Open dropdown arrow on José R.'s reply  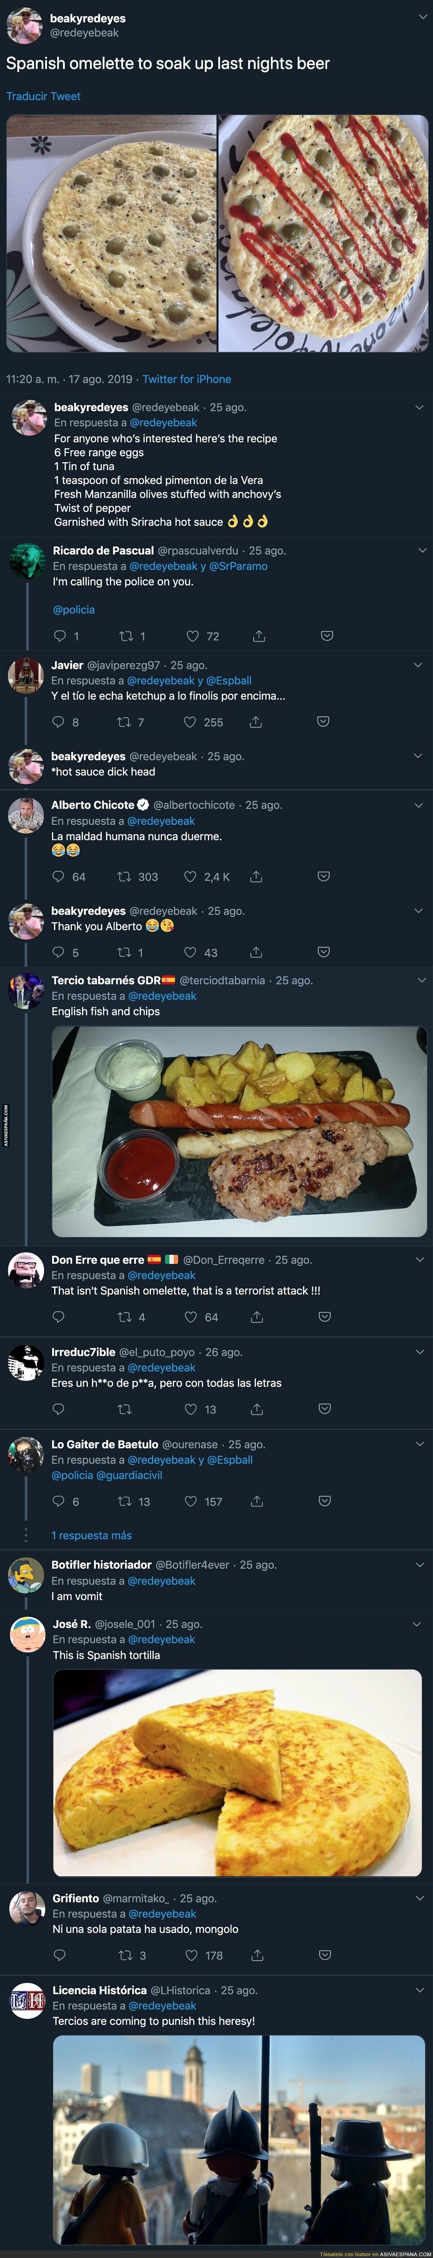419,1623
